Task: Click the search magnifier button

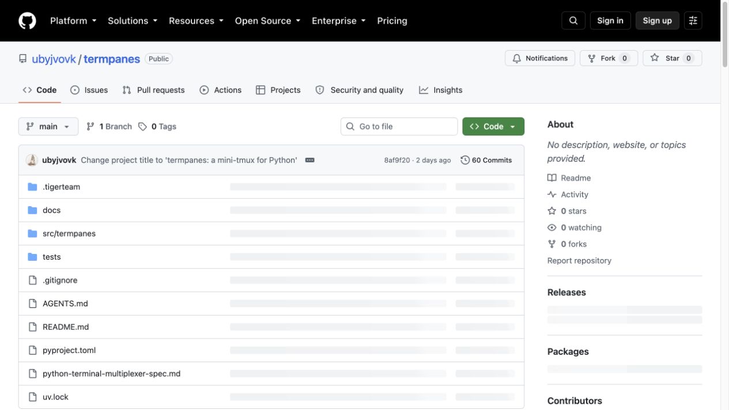Action: [573, 21]
